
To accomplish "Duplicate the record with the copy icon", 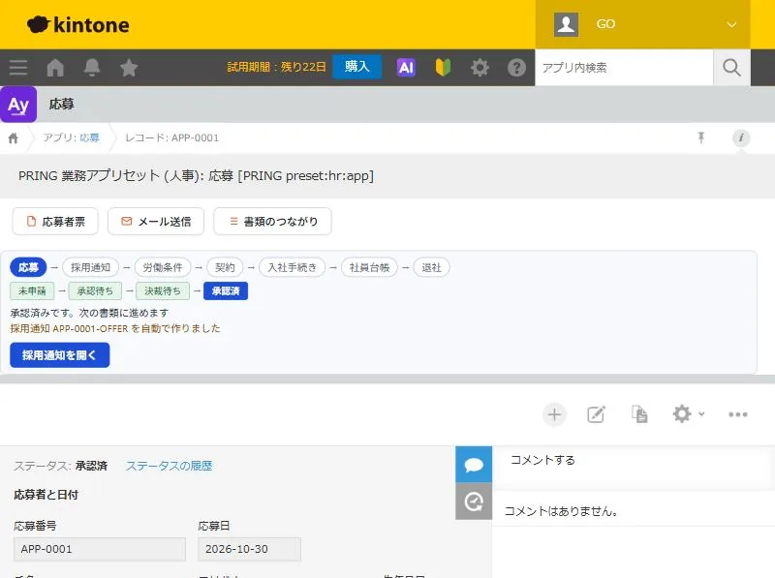I will [639, 414].
